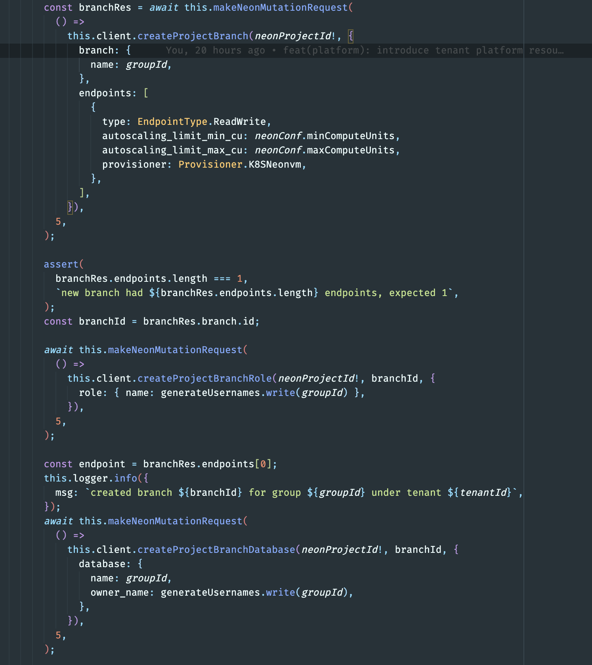Click 'branchId' in the 'const branchId' declaration

[102, 321]
